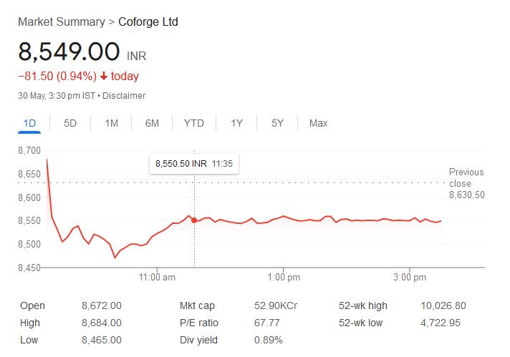This screenshot has width=510, height=357.
Task: Click the chart at 11:00 am label
Action: coord(158,277)
